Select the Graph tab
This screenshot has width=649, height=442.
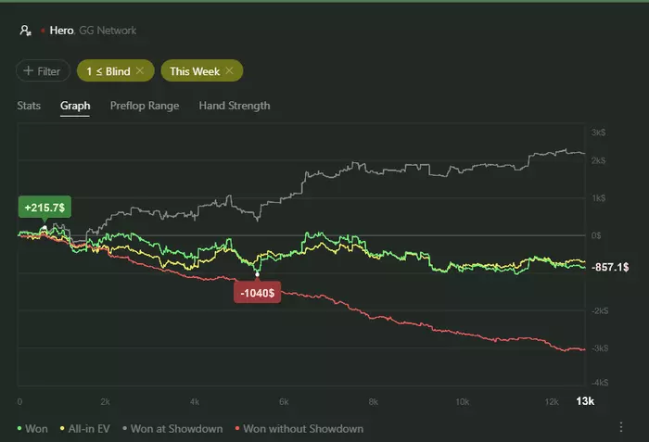pyautogui.click(x=75, y=106)
